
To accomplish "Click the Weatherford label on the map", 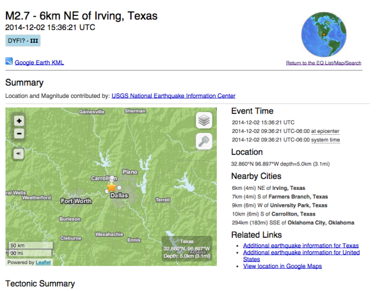I will [x=37, y=198].
